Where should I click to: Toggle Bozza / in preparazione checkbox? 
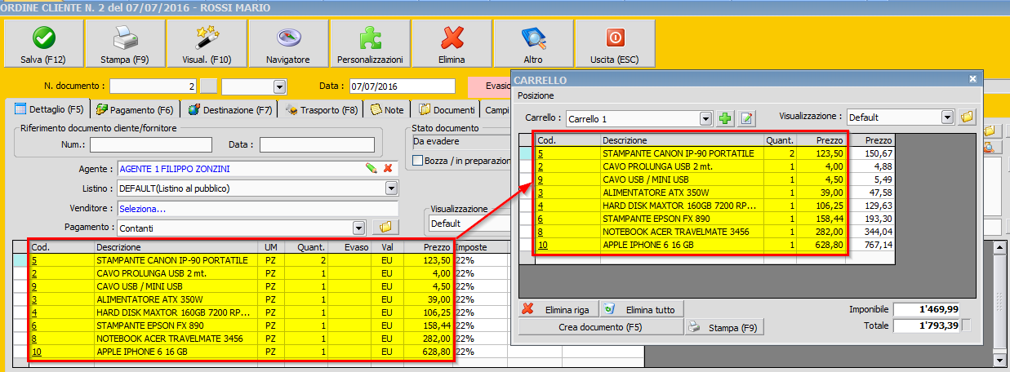pos(419,161)
